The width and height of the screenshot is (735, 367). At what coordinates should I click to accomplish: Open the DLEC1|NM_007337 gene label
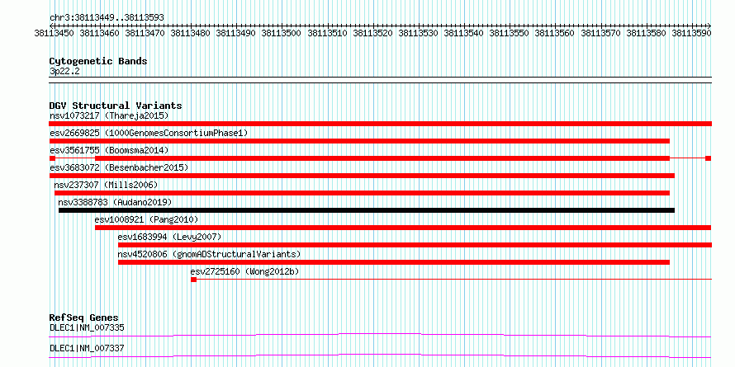click(x=87, y=348)
